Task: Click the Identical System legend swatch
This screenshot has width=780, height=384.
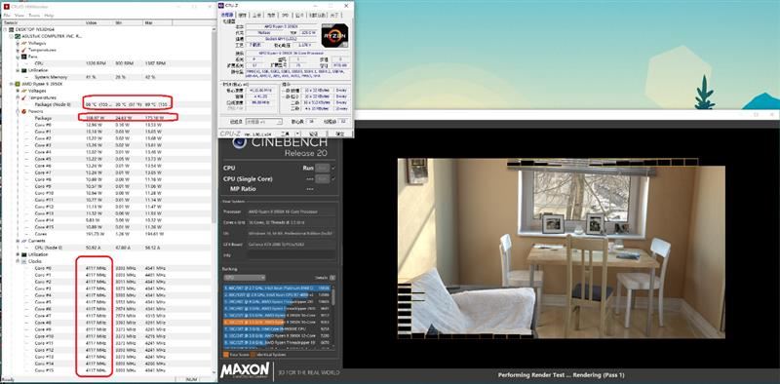Action: pos(253,355)
